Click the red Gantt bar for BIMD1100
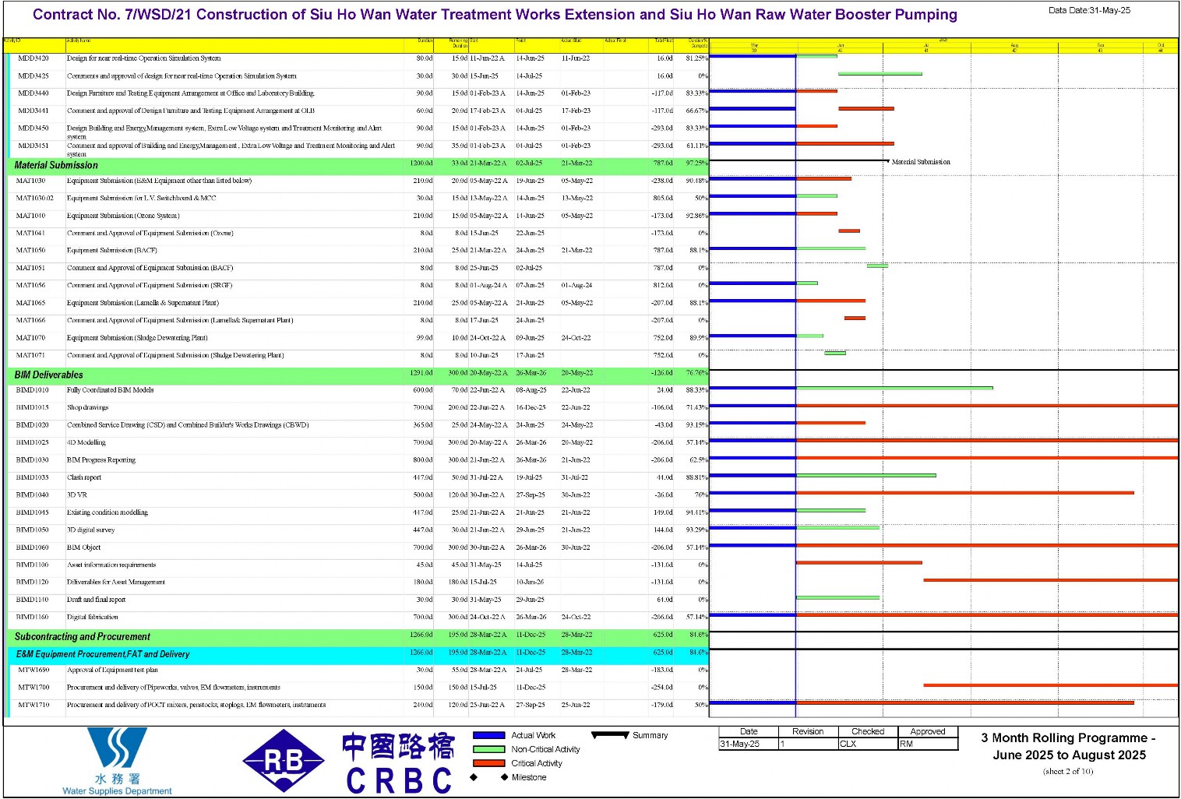The width and height of the screenshot is (1181, 799). tap(859, 562)
